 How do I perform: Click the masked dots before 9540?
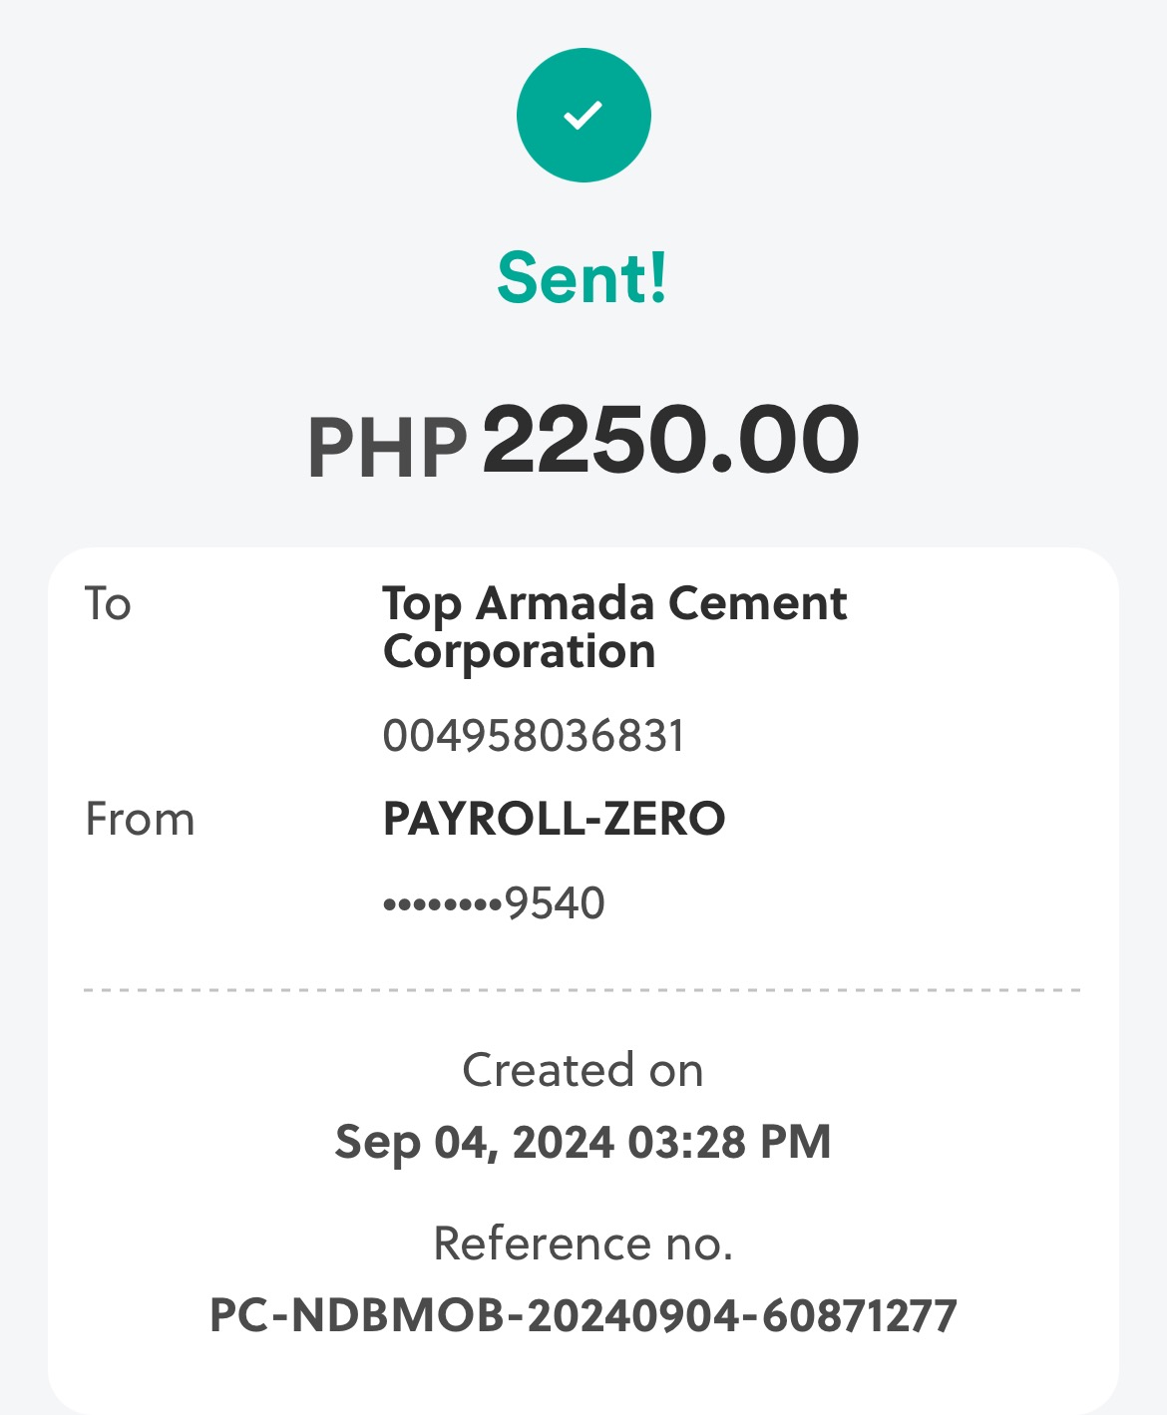[442, 905]
